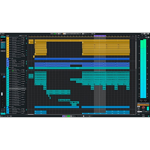Toggle the global Mute (M) toolbar button
The width and height of the screenshot is (150, 150).
point(51,34)
